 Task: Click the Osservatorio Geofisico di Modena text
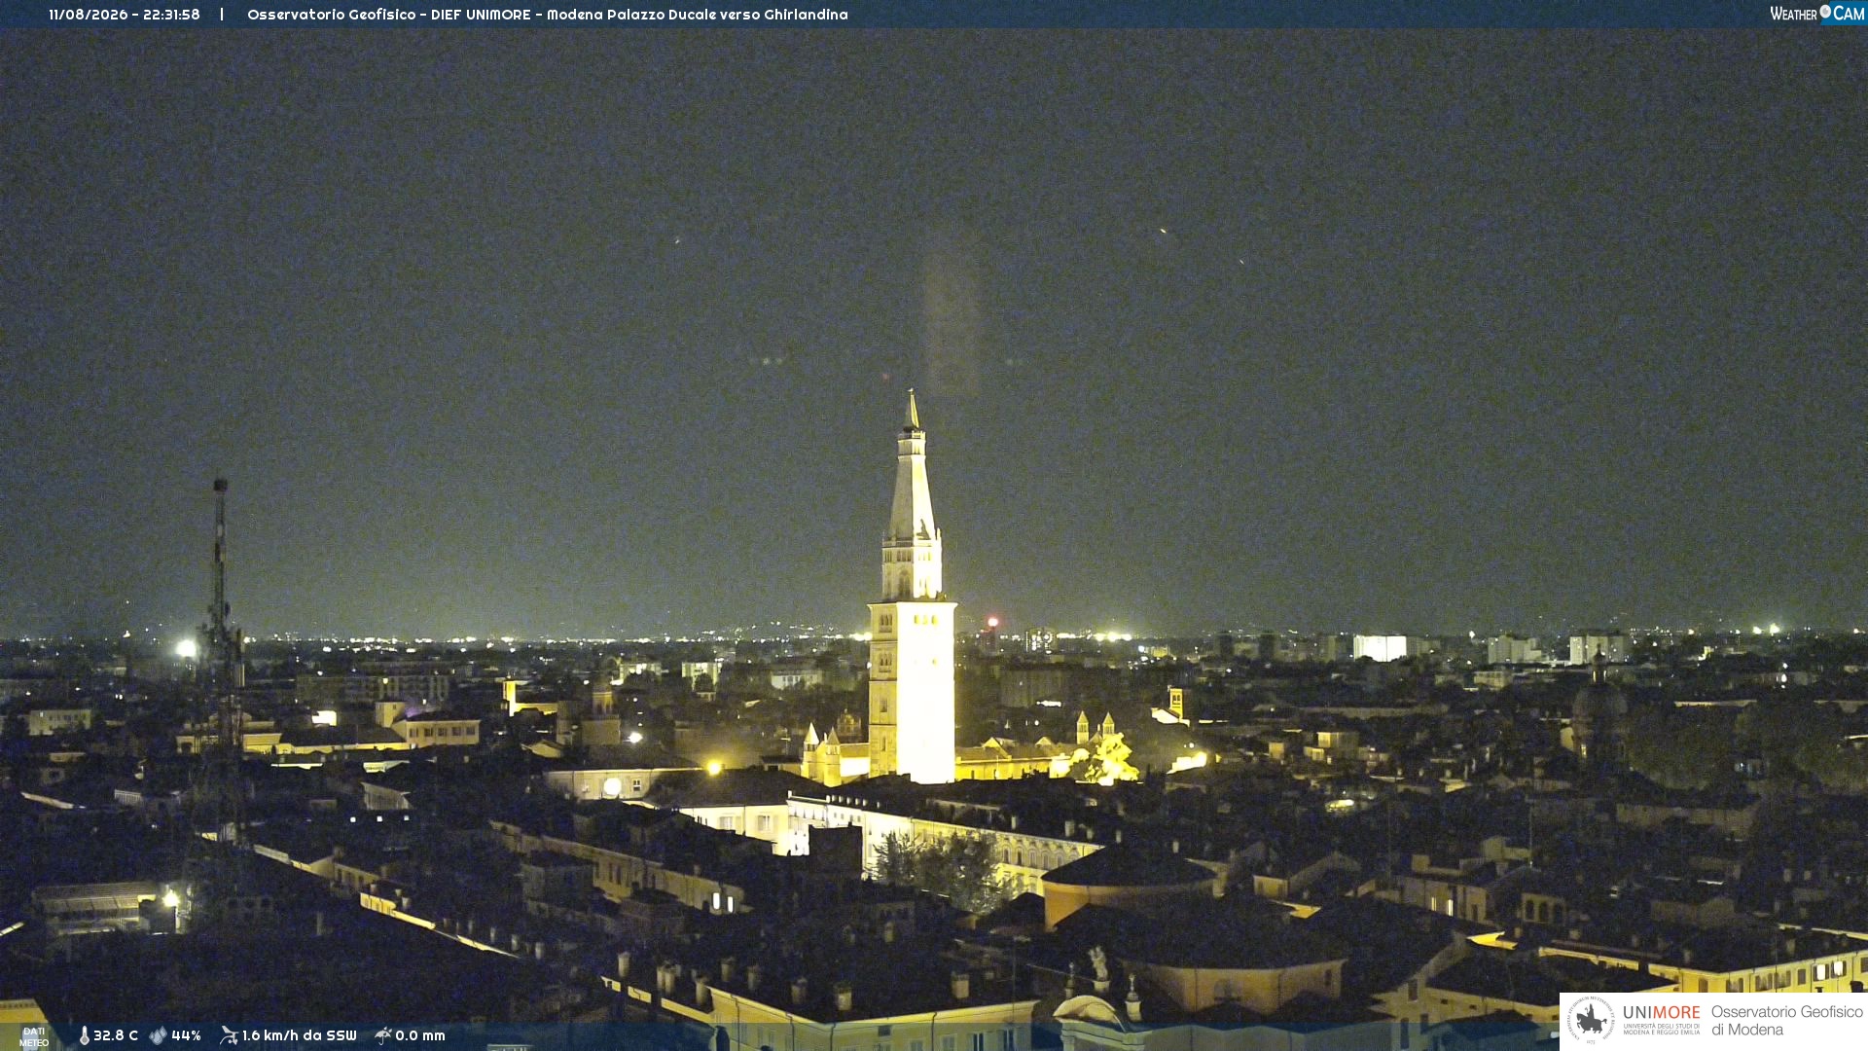coord(1786,1020)
